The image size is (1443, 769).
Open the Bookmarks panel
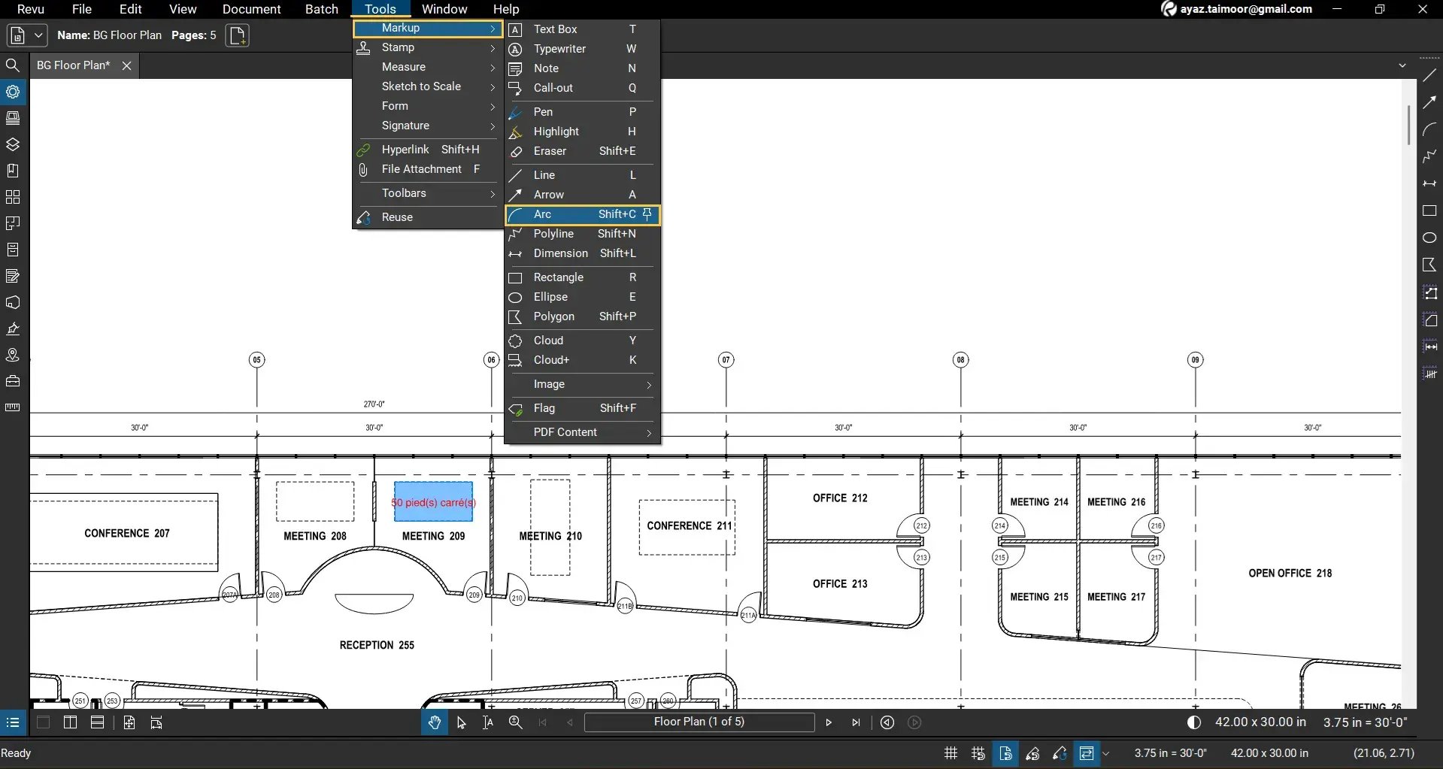point(13,171)
